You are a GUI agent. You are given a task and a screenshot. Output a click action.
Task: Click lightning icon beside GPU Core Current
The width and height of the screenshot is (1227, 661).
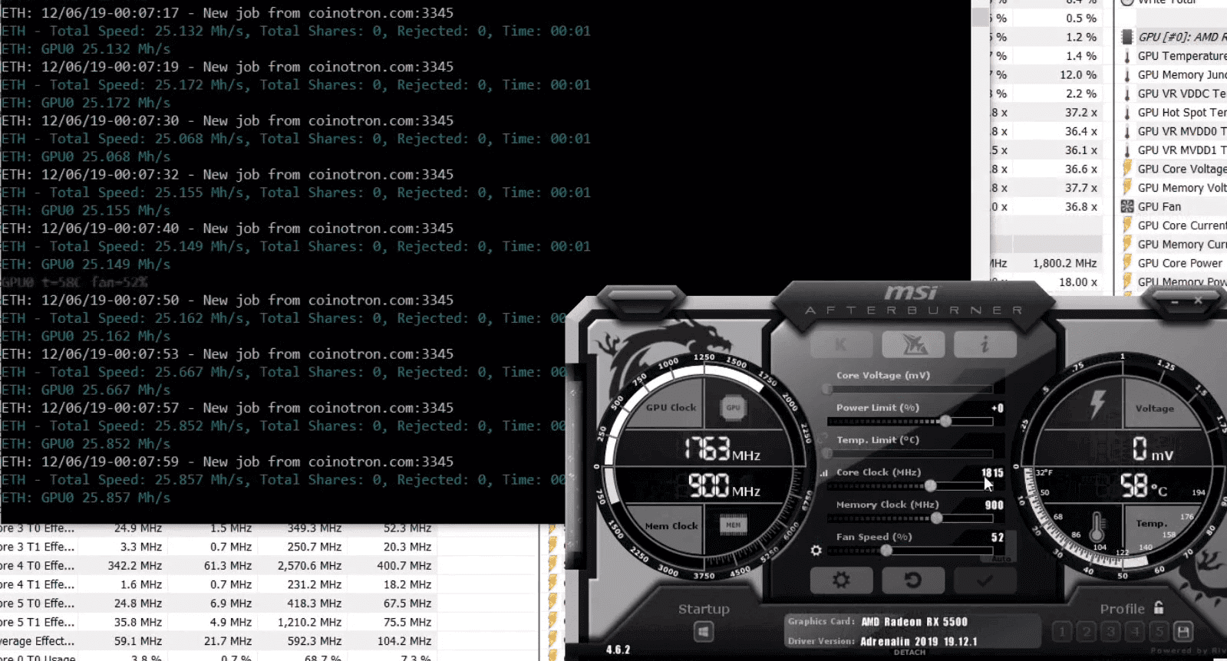[x=1127, y=225]
